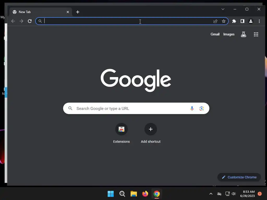
Task: Toggle the side panel icon
Action: [x=242, y=21]
